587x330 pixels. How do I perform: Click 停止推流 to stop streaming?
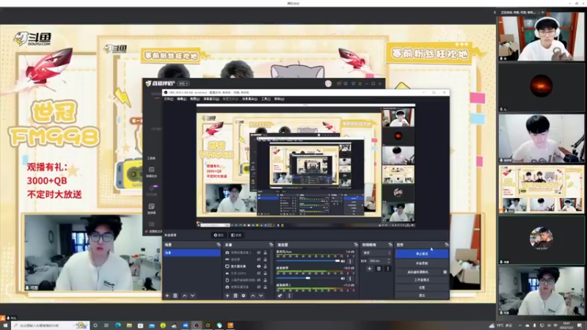point(422,254)
